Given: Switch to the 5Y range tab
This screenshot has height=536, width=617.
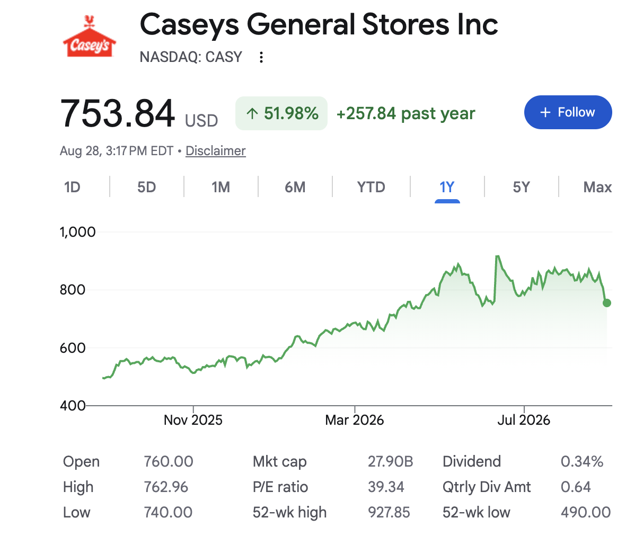Looking at the screenshot, I should click(522, 187).
